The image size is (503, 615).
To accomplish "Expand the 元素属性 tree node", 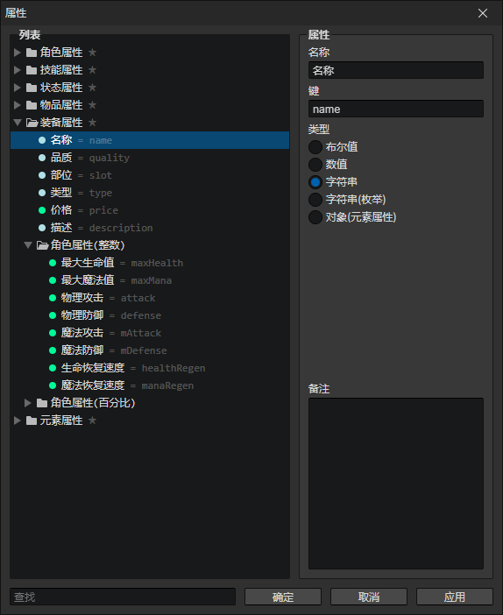I will coord(18,421).
